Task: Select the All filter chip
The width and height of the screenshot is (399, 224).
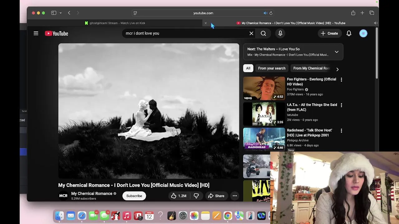Action: pos(248,68)
